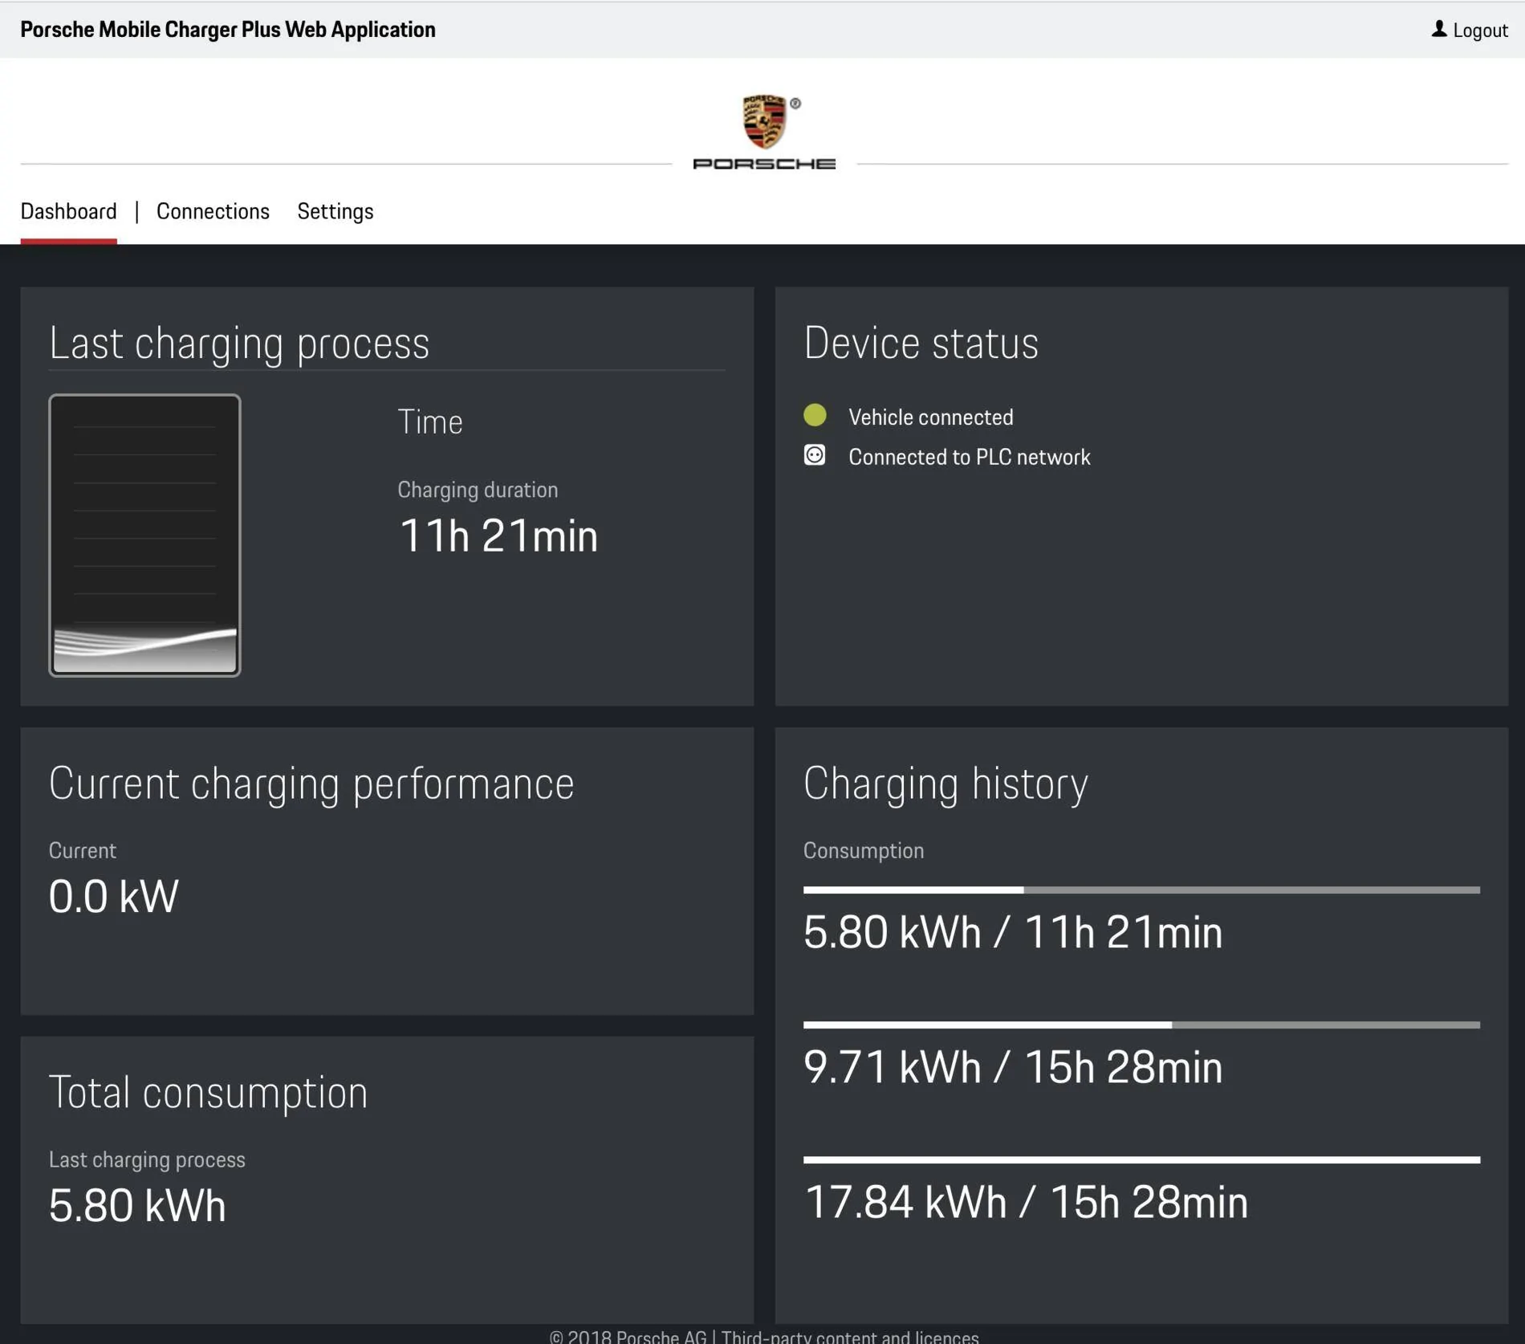Click the Consumption label in Charging history

pyautogui.click(x=864, y=851)
